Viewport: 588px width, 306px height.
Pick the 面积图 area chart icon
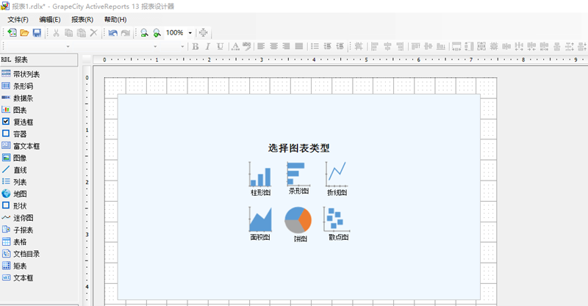(x=259, y=220)
